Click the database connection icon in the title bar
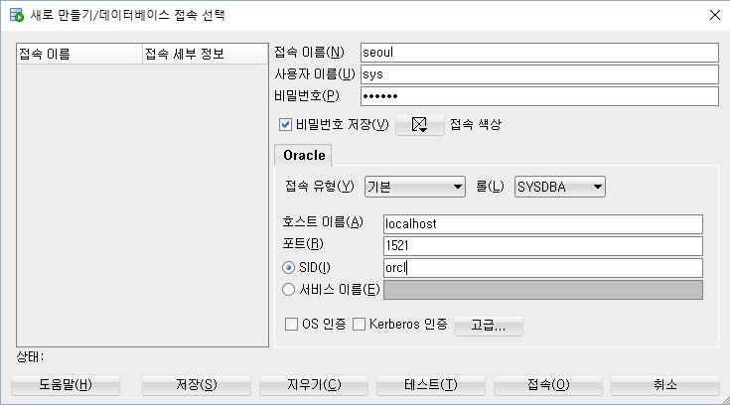 pyautogui.click(x=17, y=15)
